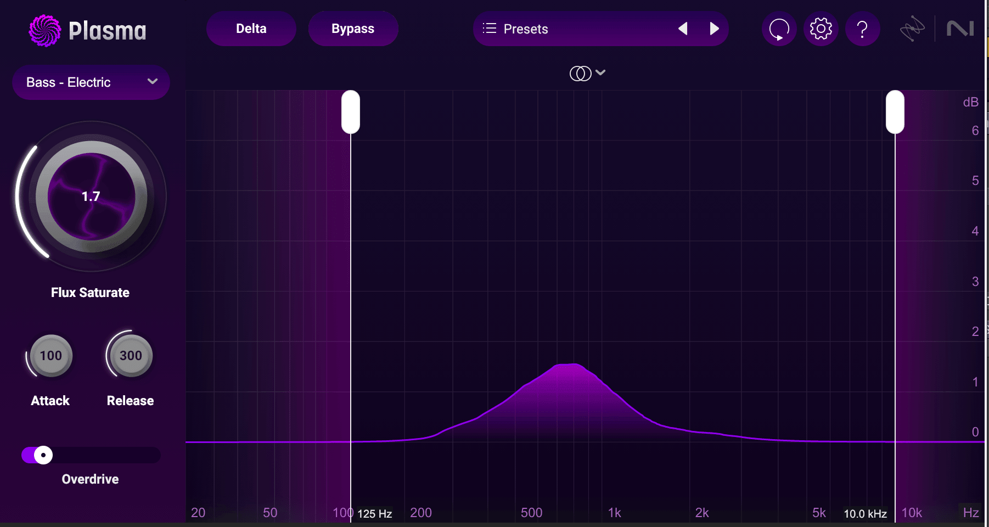Expand the stereo channel mode dropdown
Screen dimensions: 989x527
(587, 73)
